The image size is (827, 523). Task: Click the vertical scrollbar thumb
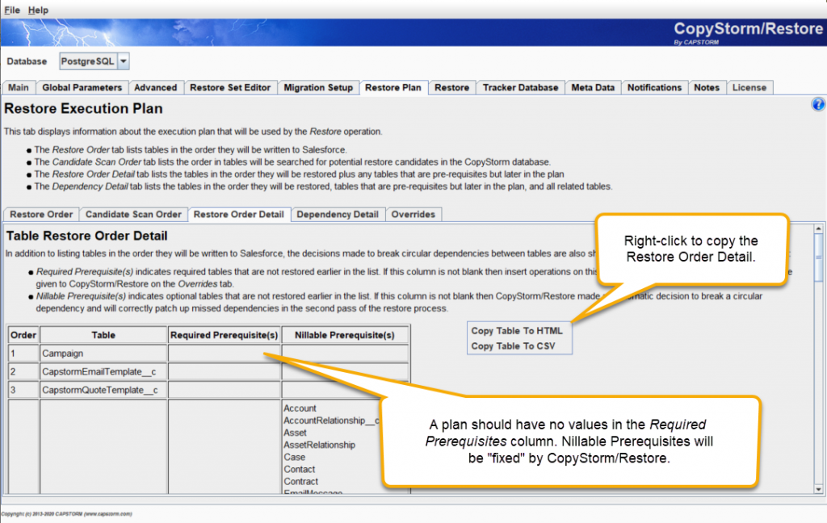[x=819, y=257]
